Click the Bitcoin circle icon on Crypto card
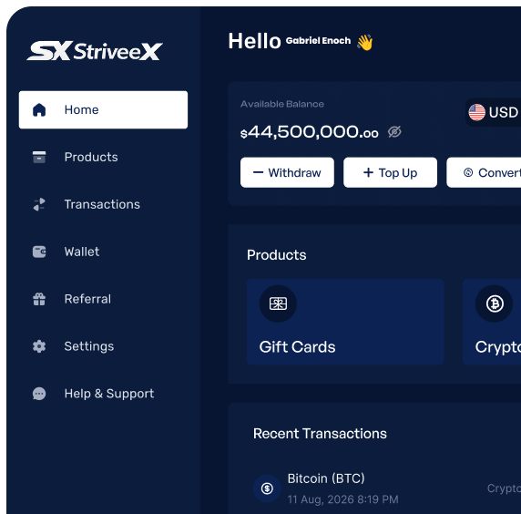 click(x=495, y=303)
